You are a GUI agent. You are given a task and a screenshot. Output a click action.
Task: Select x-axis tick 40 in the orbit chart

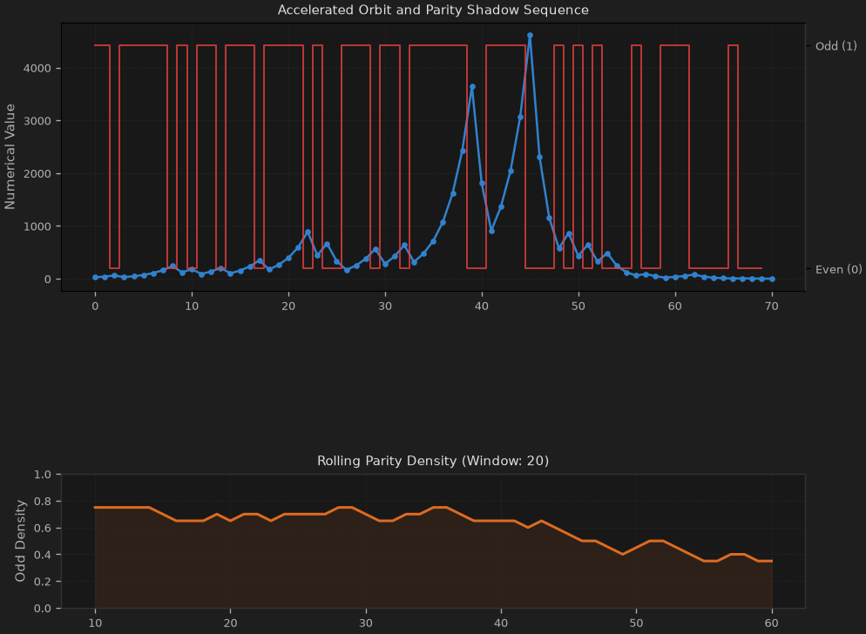482,306
